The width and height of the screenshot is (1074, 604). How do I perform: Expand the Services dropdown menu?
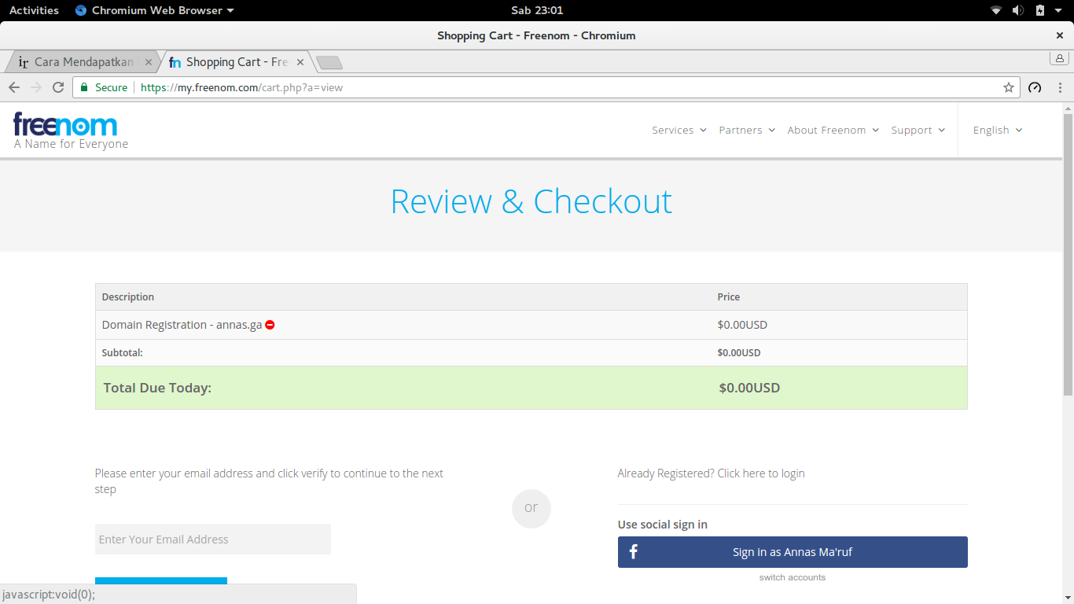click(x=679, y=130)
